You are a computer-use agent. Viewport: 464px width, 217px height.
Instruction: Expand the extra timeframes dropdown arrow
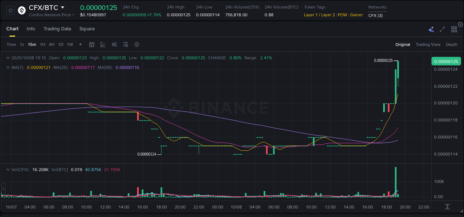point(80,44)
